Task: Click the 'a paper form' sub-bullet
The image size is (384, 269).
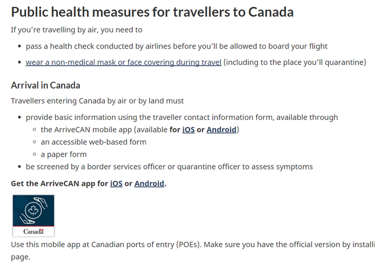Action: (64, 154)
